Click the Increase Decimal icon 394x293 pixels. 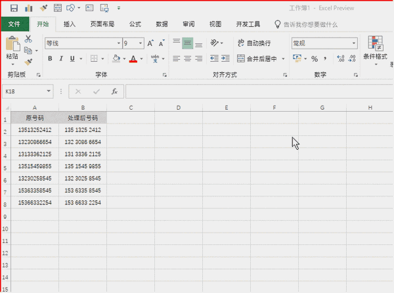click(x=340, y=59)
